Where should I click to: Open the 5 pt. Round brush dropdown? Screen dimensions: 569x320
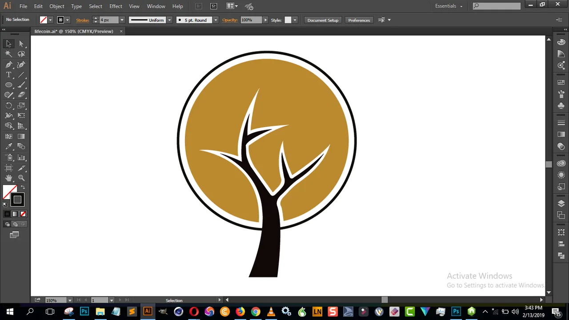(216, 20)
